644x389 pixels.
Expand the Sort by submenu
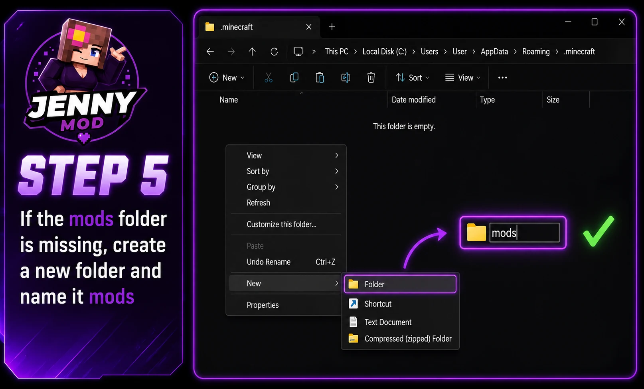point(286,171)
